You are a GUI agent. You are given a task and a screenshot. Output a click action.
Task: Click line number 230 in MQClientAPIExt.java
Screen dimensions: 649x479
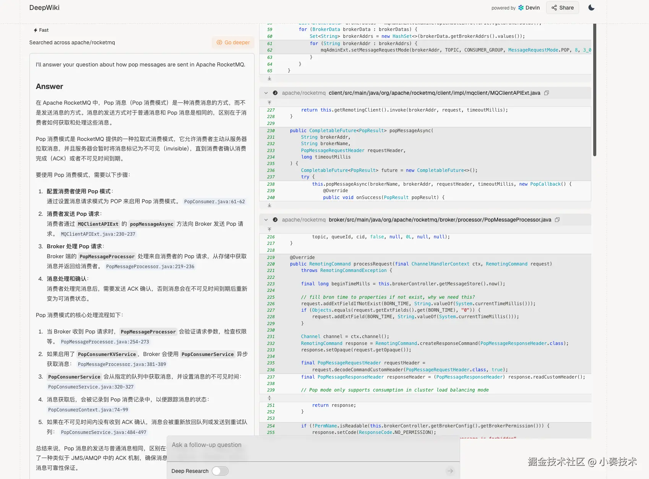pos(271,131)
